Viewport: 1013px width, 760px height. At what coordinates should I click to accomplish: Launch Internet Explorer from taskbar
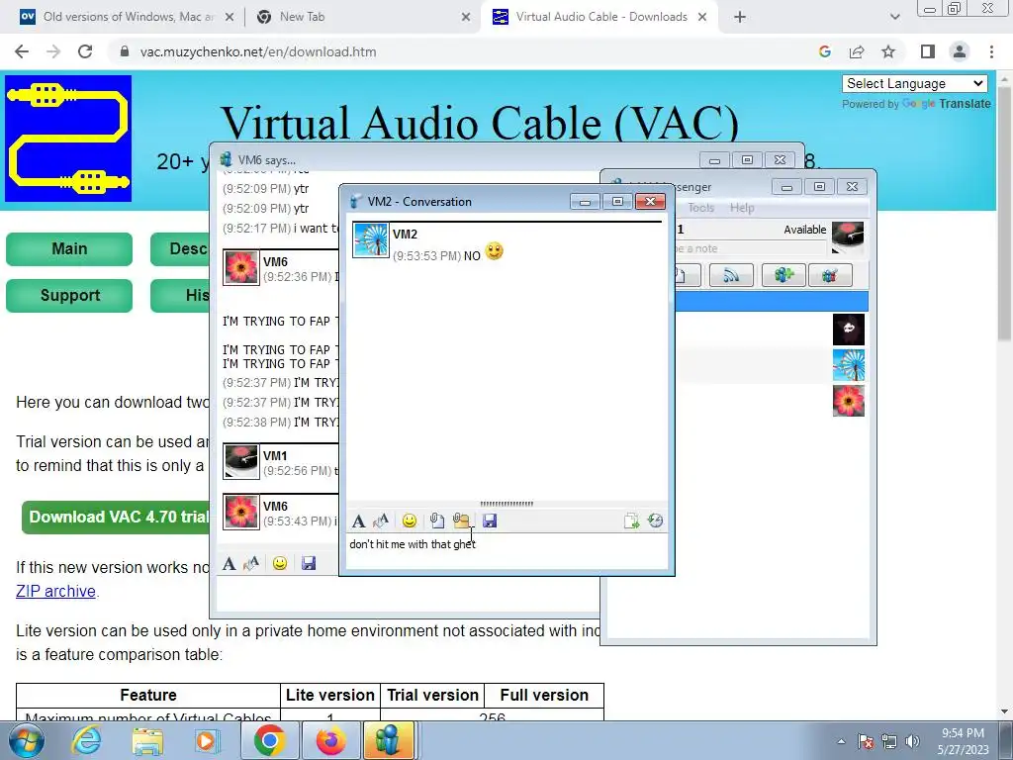click(x=86, y=740)
